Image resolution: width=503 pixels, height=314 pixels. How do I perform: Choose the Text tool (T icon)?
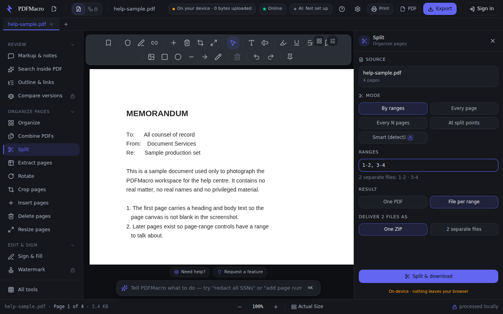251,43
